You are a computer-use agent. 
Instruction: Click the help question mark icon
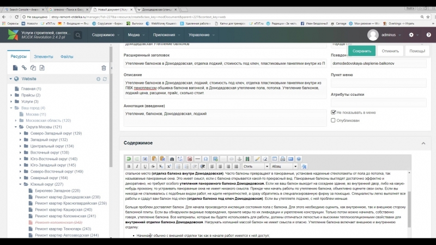tap(425, 35)
